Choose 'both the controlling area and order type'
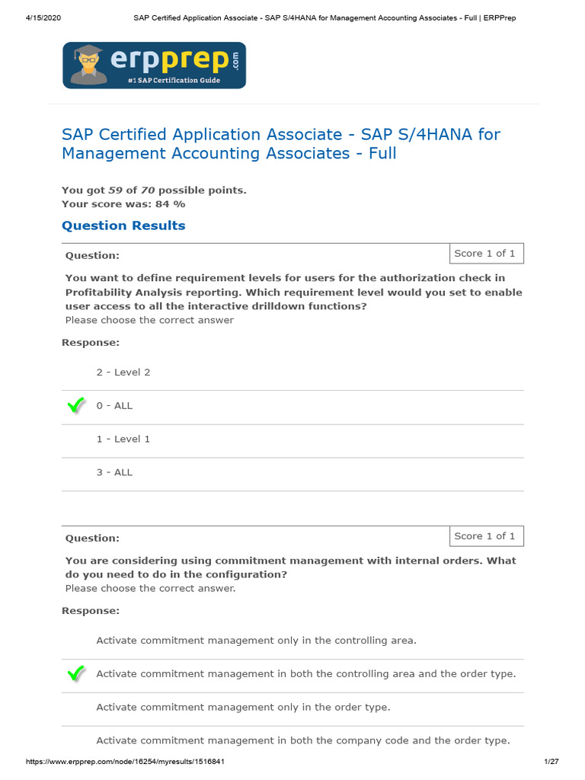 pyautogui.click(x=305, y=674)
